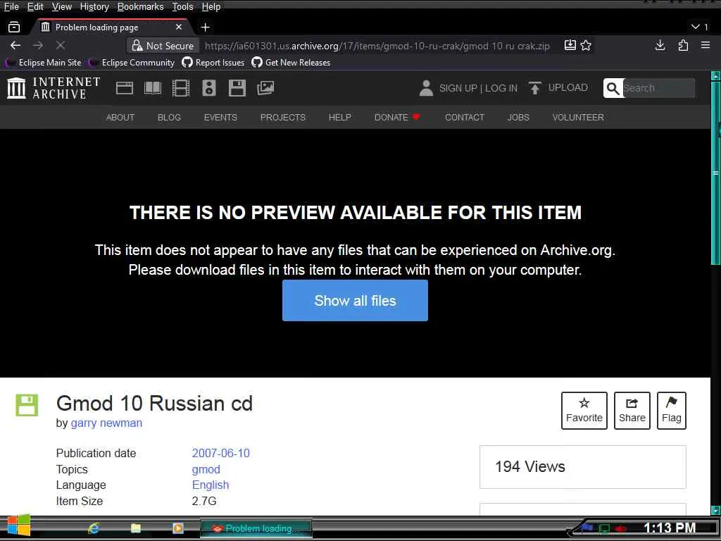Open HELP navigation link
721x541 pixels.
(x=340, y=118)
